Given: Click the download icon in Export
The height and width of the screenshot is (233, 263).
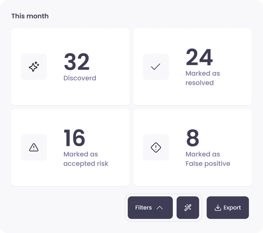Looking at the screenshot, I should click(218, 208).
